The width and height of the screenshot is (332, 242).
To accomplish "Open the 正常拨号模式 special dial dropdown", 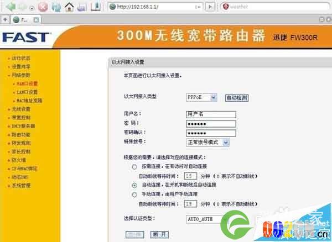I will pos(207,143).
